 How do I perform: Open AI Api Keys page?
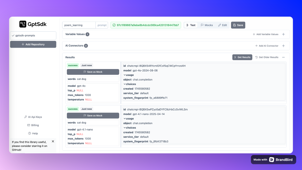33,117
